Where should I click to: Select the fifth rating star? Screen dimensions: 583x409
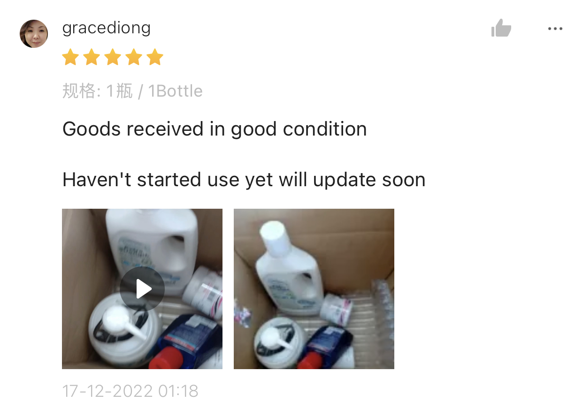click(x=154, y=58)
